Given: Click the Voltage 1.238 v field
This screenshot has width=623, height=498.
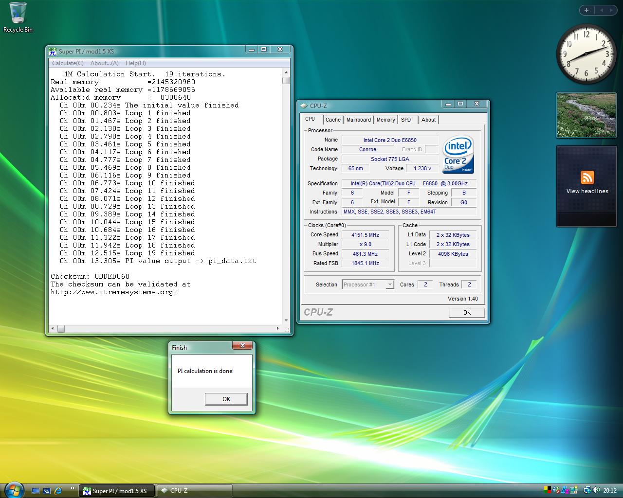Looking at the screenshot, I should [422, 168].
